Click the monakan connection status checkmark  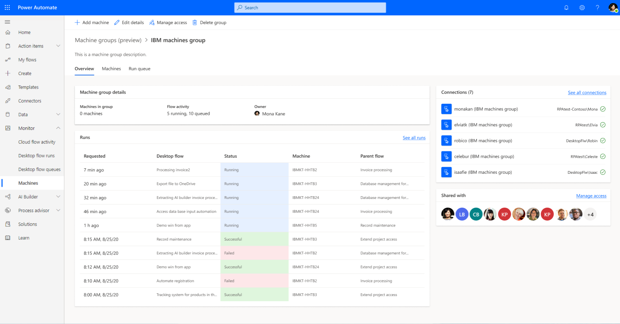603,109
